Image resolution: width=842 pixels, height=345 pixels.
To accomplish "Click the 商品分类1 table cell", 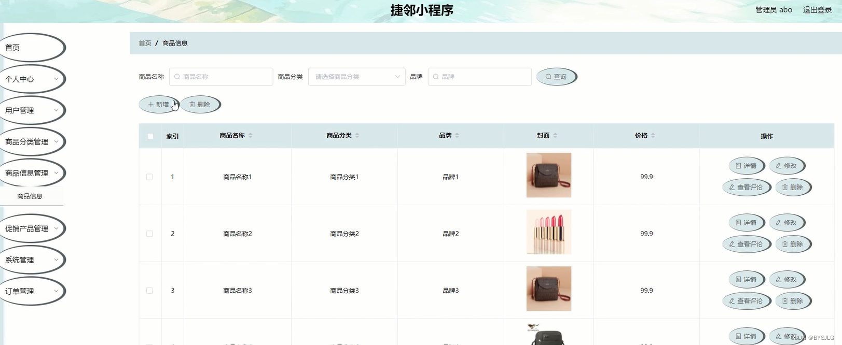I will pyautogui.click(x=344, y=177).
